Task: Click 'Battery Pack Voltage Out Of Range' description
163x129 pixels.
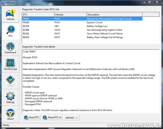Action: (x=105, y=37)
